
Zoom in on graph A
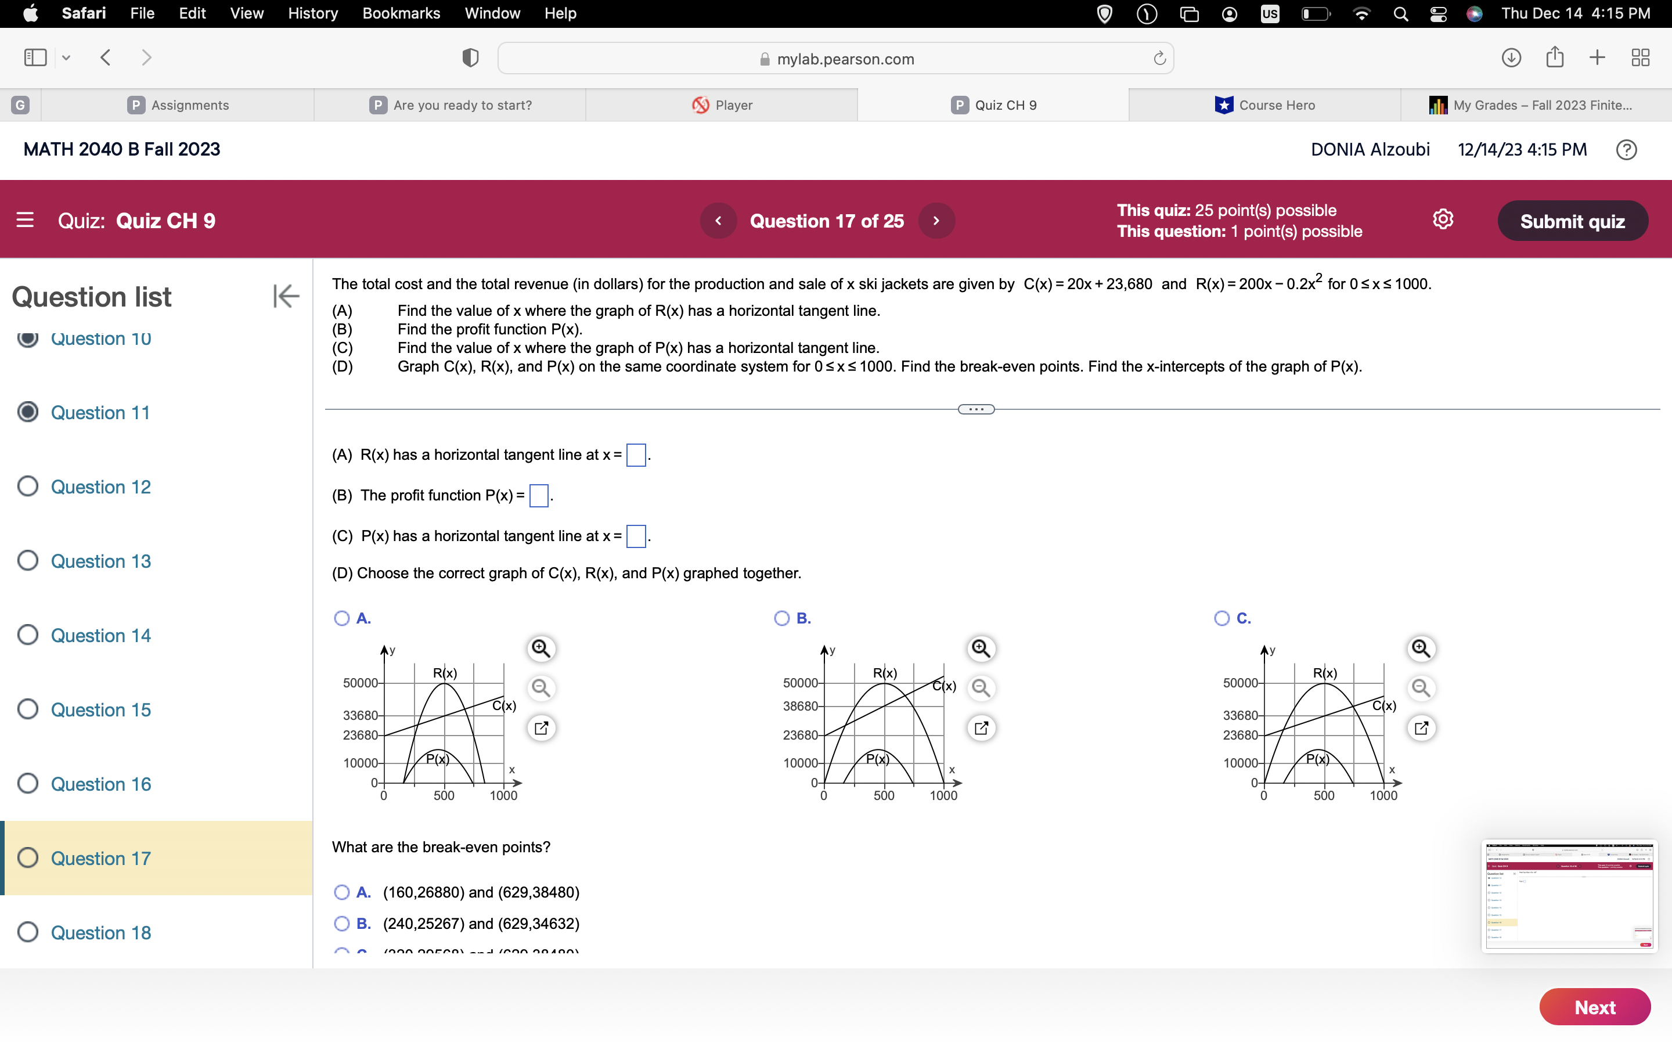click(x=541, y=648)
